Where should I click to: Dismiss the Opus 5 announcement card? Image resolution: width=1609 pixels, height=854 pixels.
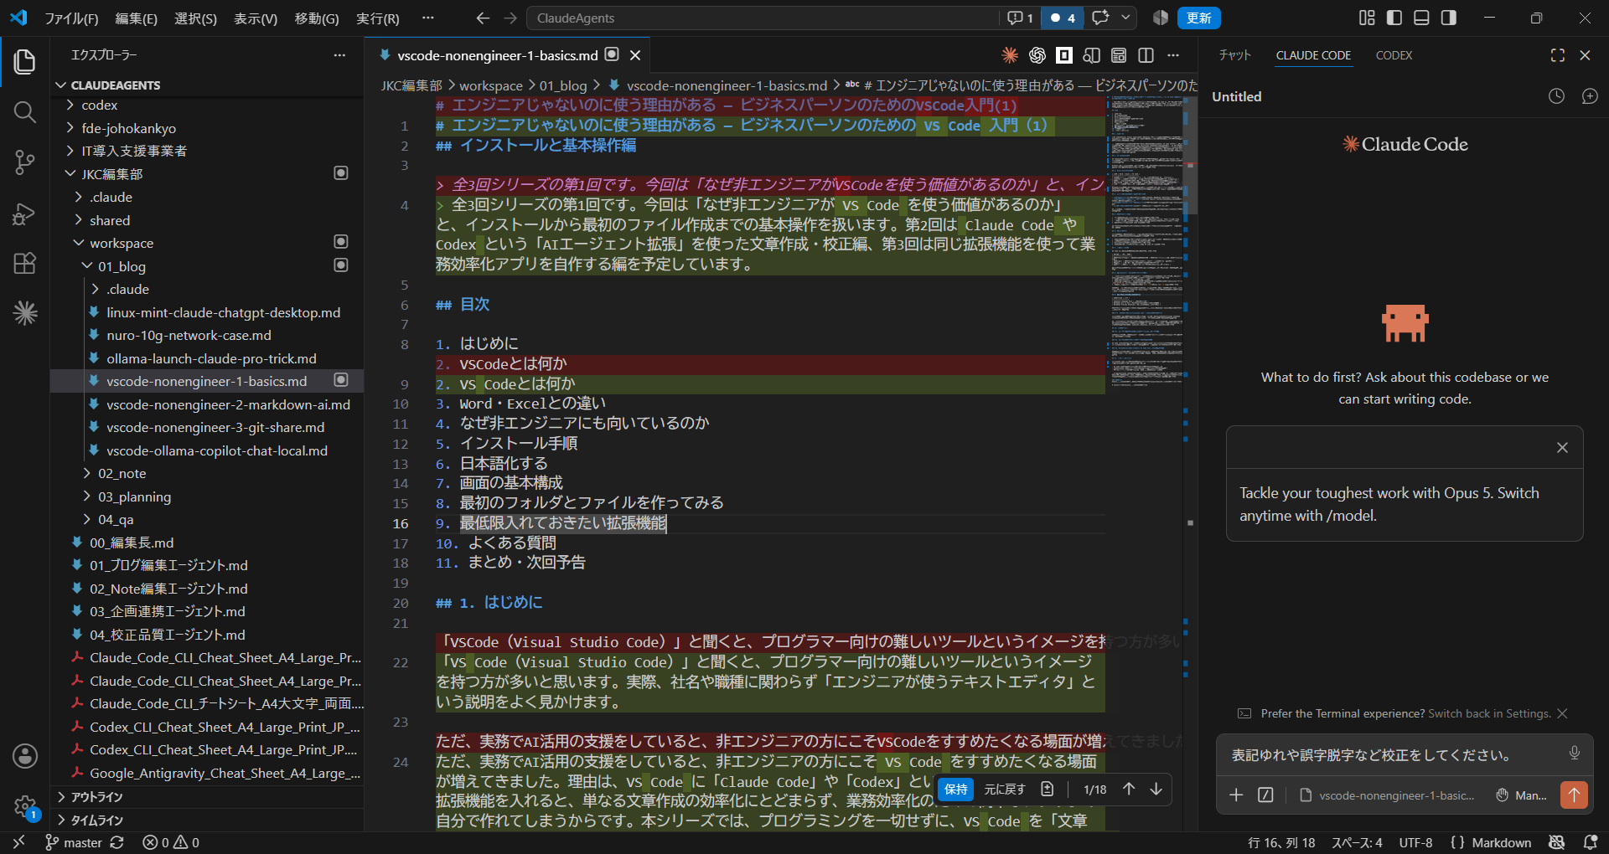point(1562,447)
